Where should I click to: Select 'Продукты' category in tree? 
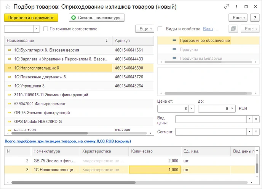pyautogui.click(x=189, y=49)
